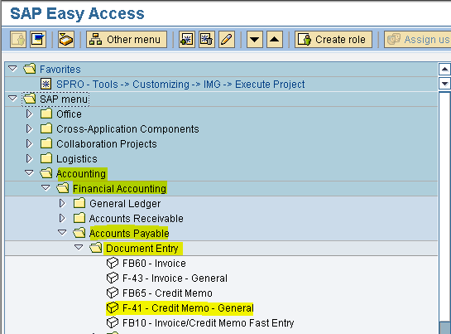
Task: Click the SPRO favorite transaction icon
Action: pyautogui.click(x=46, y=85)
